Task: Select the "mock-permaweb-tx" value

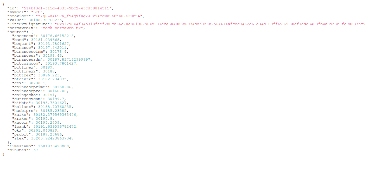Action: [x=63, y=28]
